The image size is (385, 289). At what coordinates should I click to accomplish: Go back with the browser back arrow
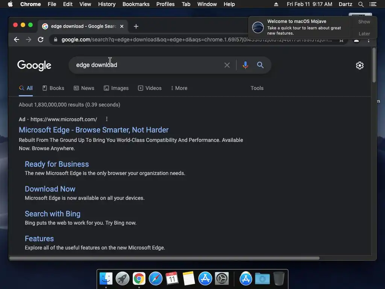[x=17, y=40]
